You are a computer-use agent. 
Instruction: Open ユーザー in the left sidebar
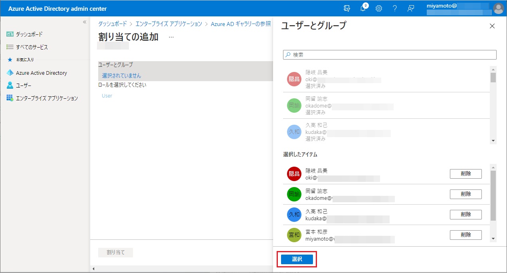click(23, 86)
